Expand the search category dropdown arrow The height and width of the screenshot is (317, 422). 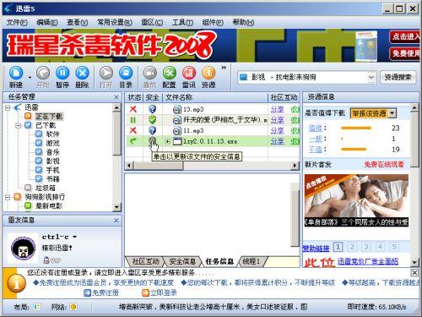(371, 77)
